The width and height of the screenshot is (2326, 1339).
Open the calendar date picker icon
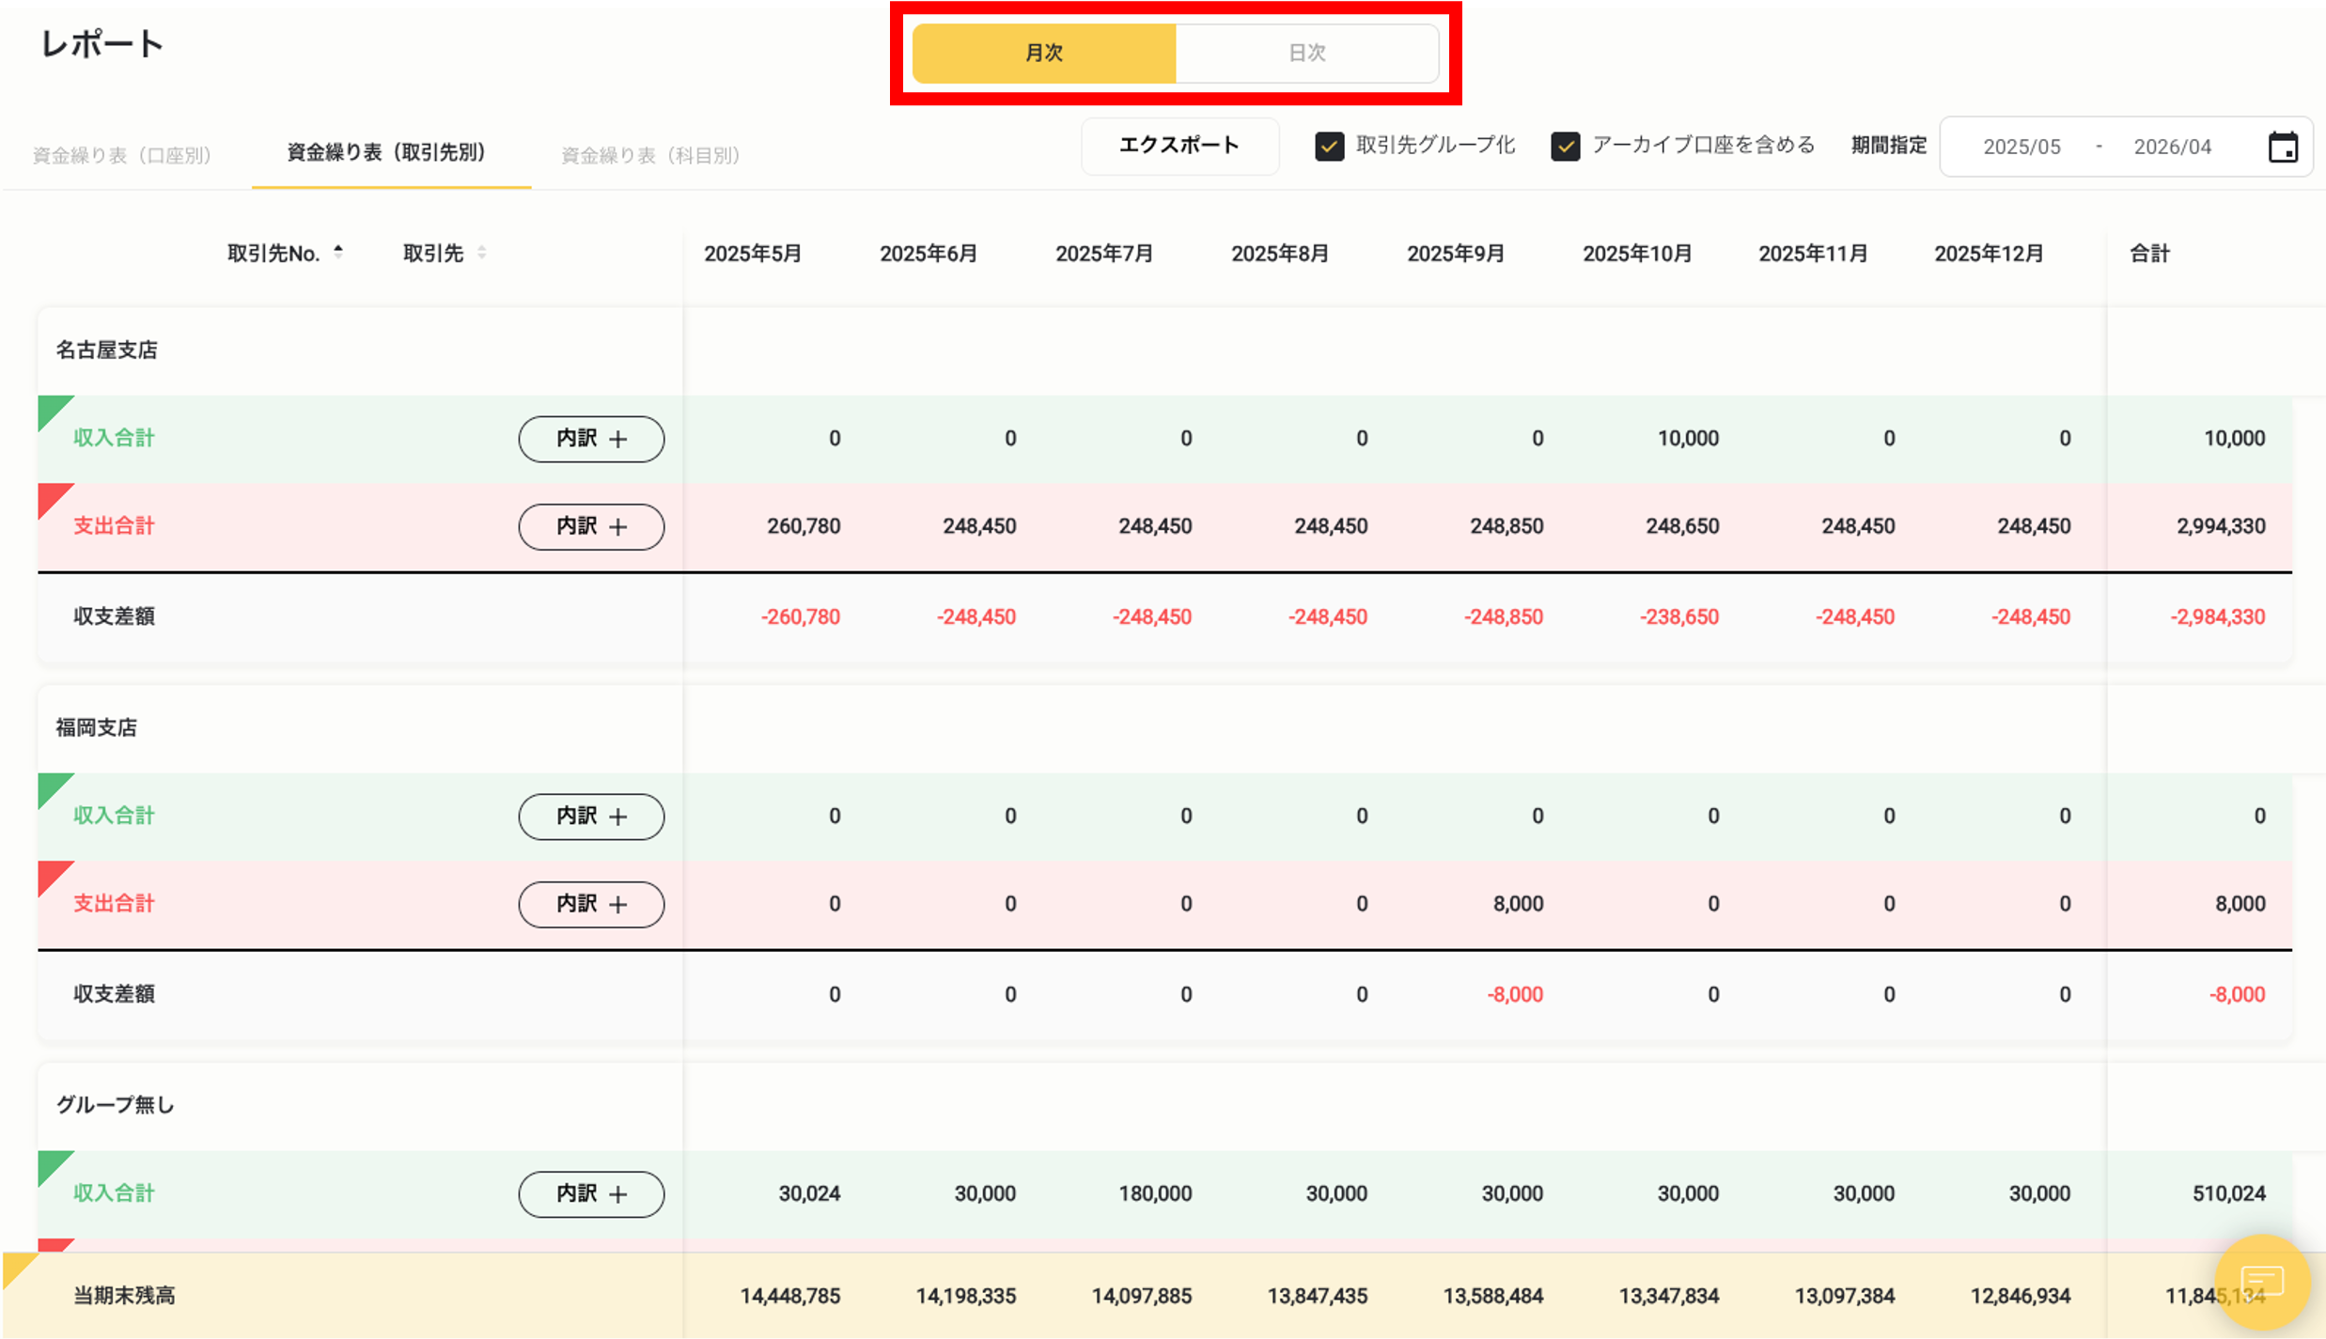[2286, 147]
